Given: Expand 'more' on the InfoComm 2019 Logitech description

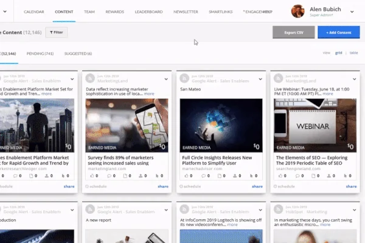Looking at the screenshot, I should coord(232,225).
